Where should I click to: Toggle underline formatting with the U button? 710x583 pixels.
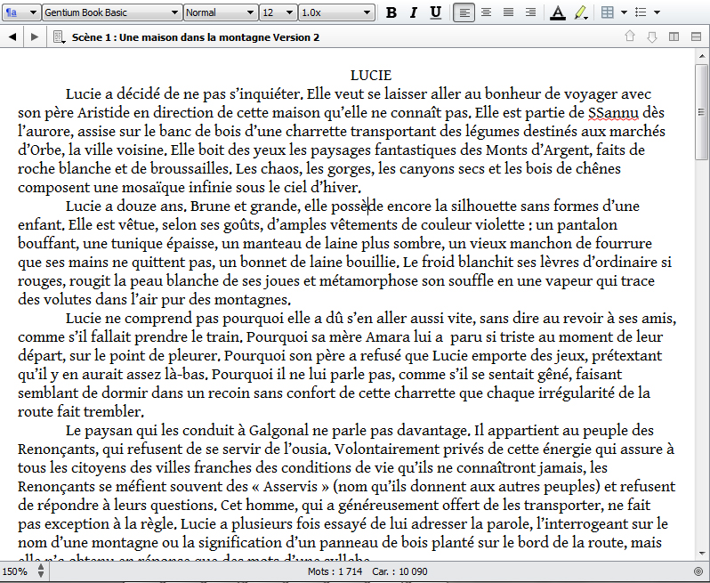pos(436,12)
